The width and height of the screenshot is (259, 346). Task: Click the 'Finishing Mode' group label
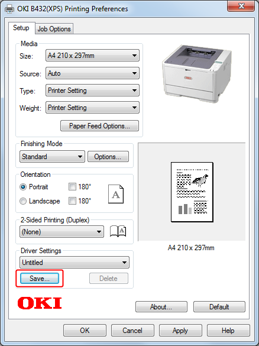coord(41,144)
